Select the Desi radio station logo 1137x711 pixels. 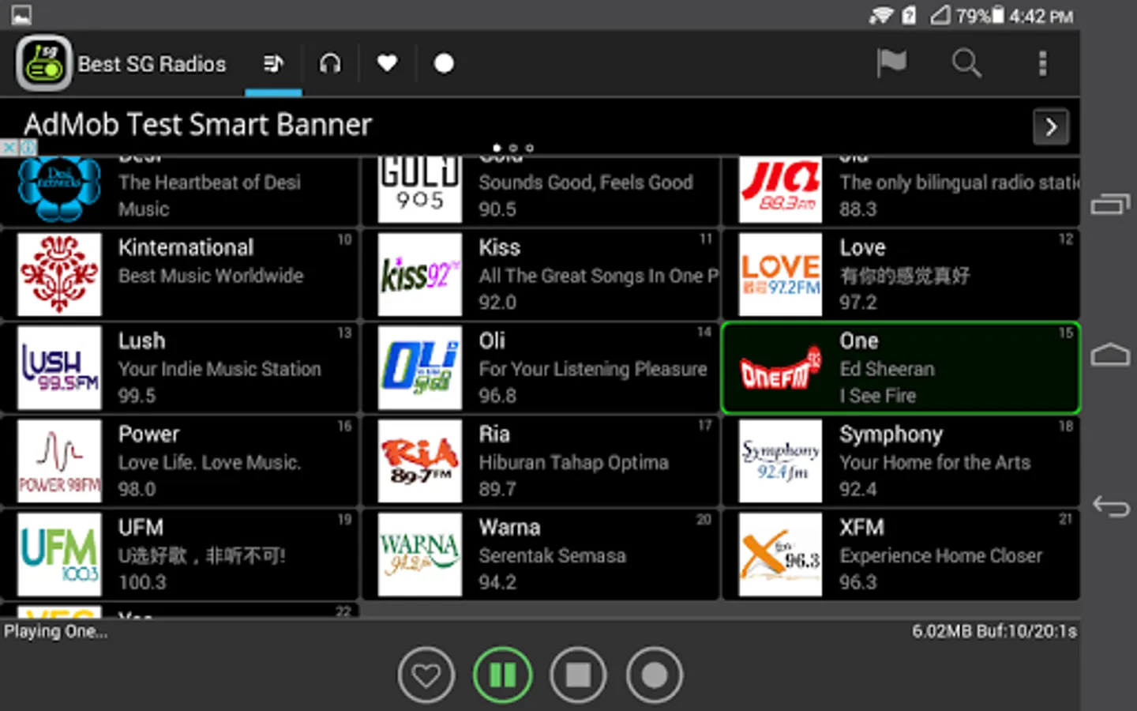60,188
